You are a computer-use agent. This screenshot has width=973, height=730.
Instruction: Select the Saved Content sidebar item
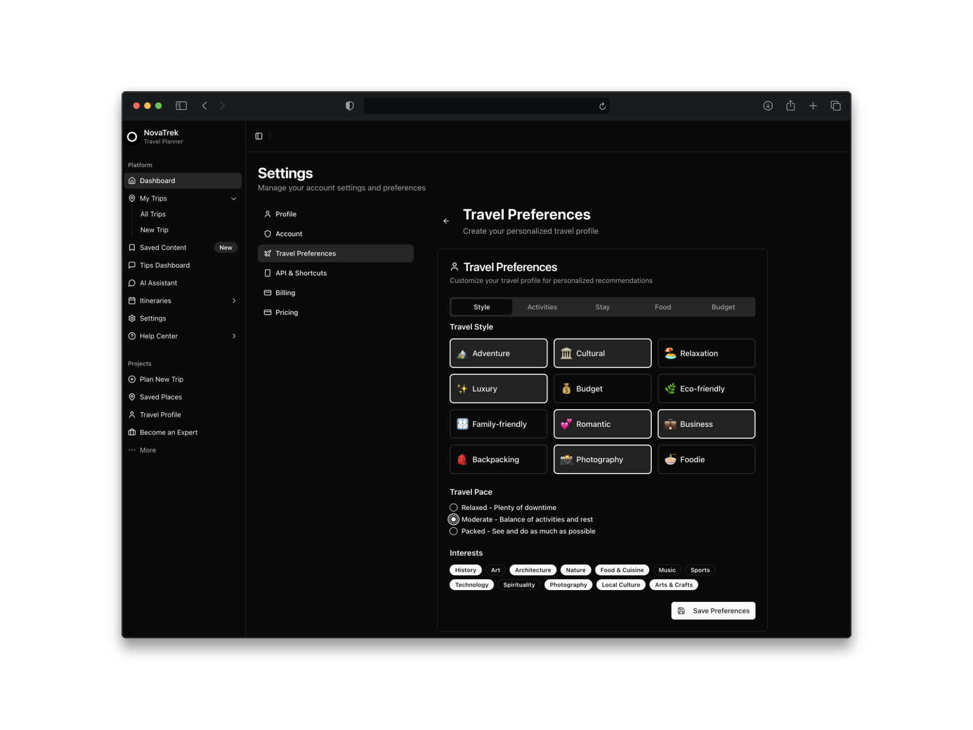(x=163, y=247)
